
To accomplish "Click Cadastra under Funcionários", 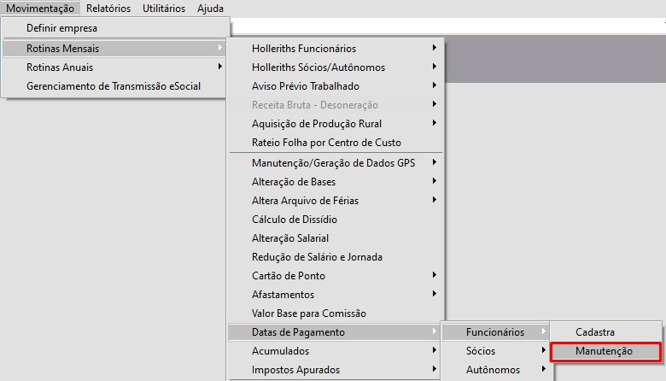I will pyautogui.click(x=595, y=332).
